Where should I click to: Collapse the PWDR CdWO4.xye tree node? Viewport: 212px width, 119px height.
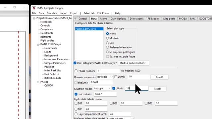point(38,44)
